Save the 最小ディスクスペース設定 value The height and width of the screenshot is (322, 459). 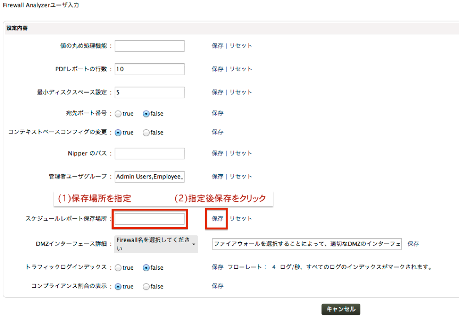(x=218, y=92)
